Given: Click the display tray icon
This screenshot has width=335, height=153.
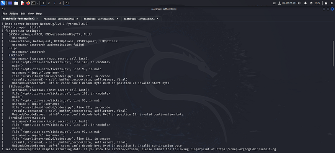Looking at the screenshot, I should (274, 3).
